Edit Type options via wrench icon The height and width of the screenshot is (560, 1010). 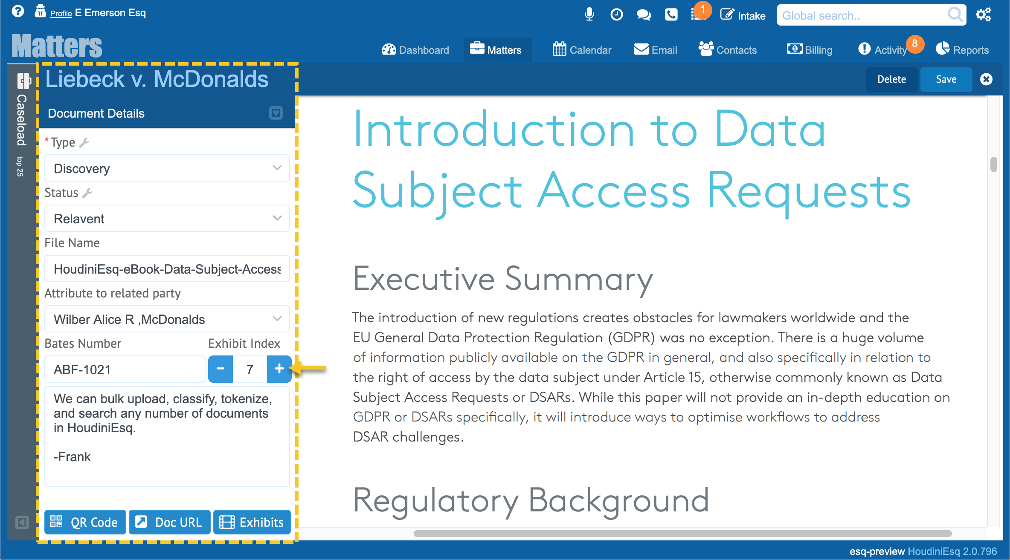click(84, 143)
